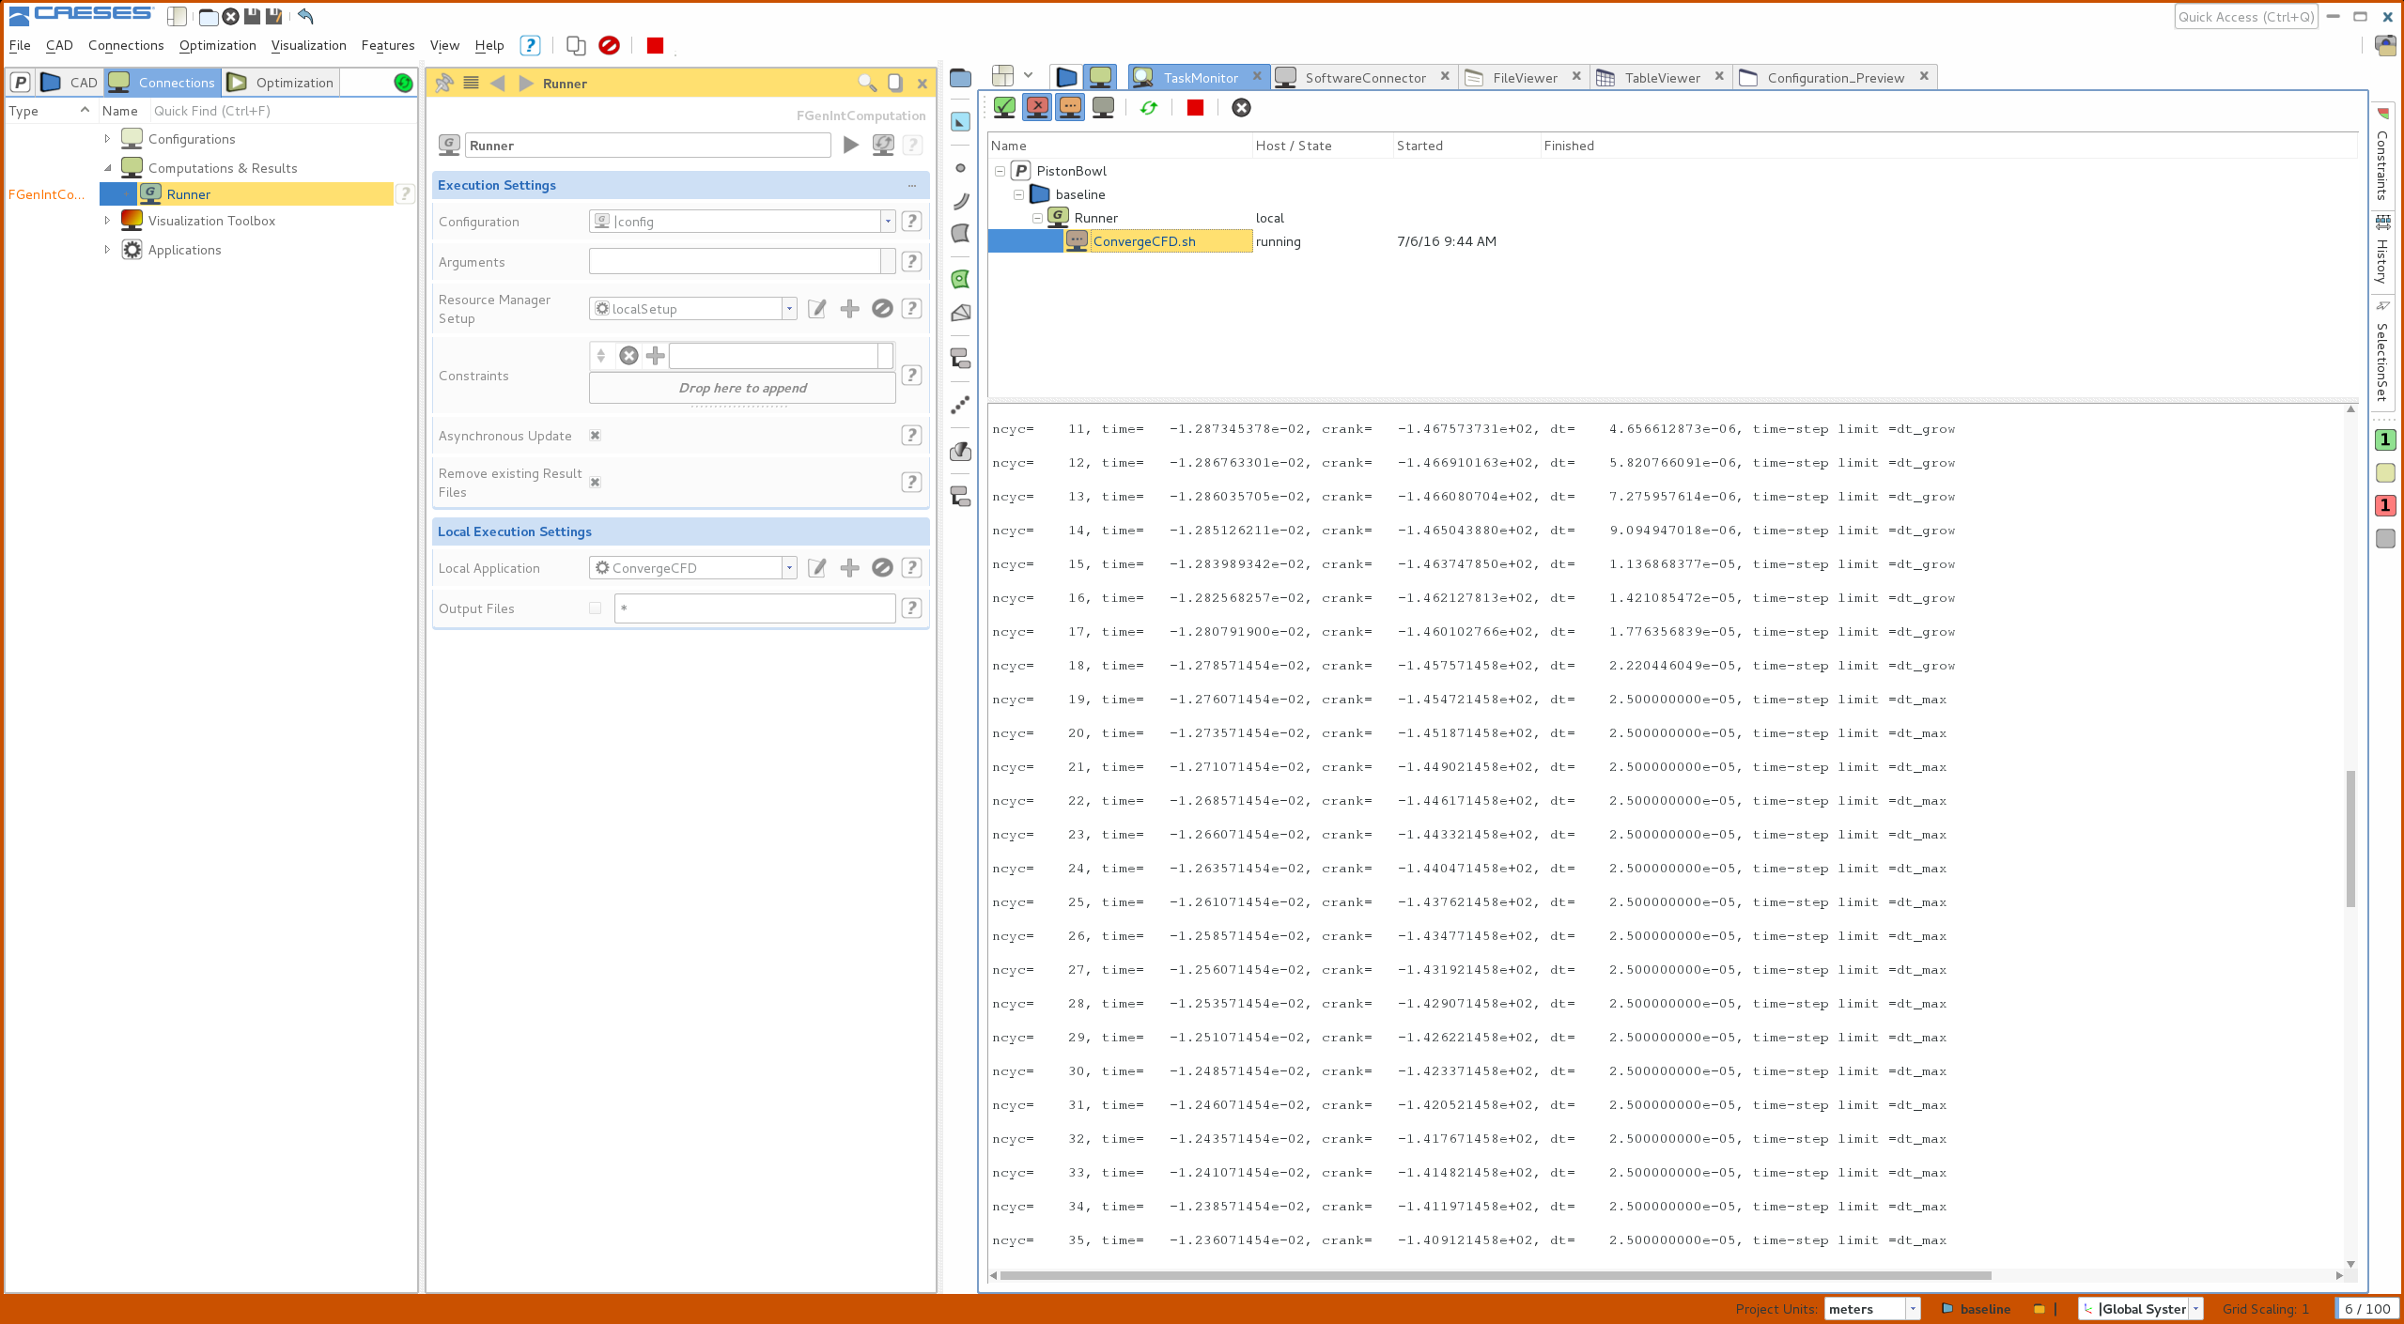
Task: Select the ConvergeCFD.sh task row
Action: (x=1672, y=241)
